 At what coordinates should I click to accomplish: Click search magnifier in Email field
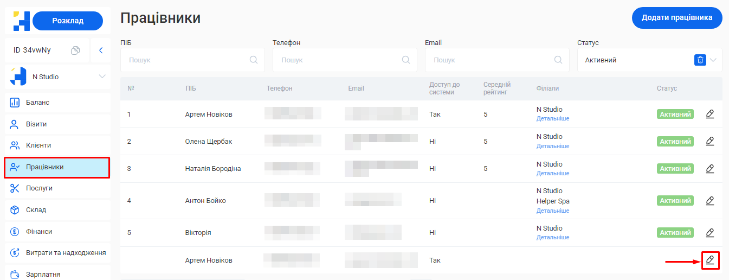(558, 60)
